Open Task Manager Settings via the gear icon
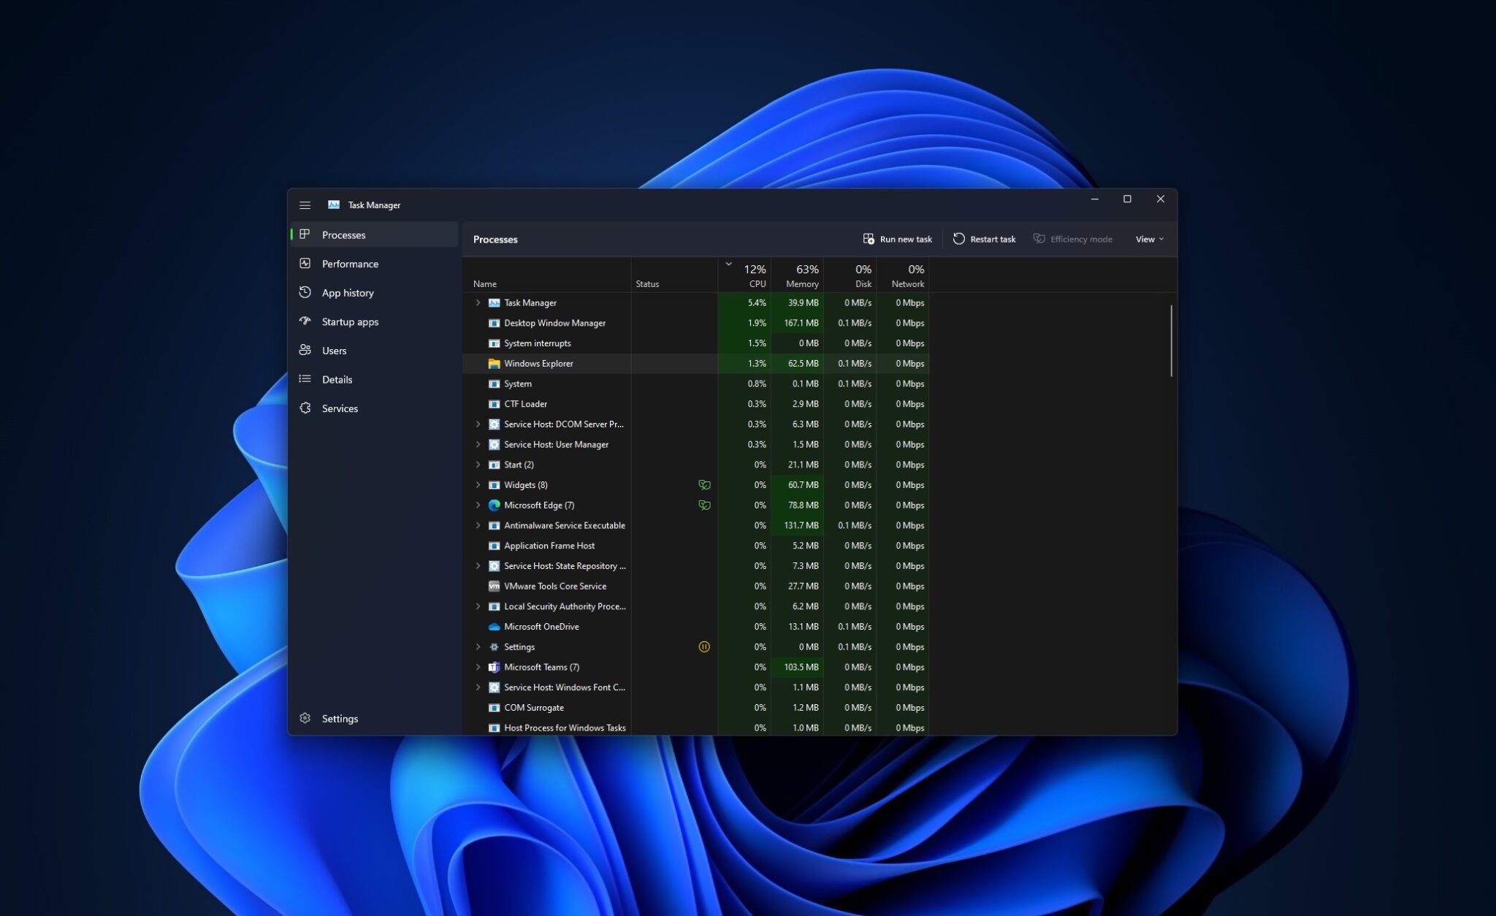The width and height of the screenshot is (1496, 916). click(x=305, y=718)
